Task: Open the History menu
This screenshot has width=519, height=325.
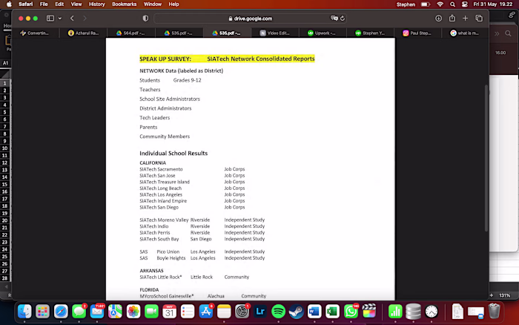Action: coord(96,4)
